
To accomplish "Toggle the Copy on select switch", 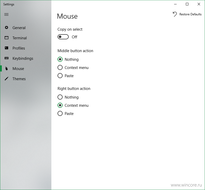I will [63, 37].
